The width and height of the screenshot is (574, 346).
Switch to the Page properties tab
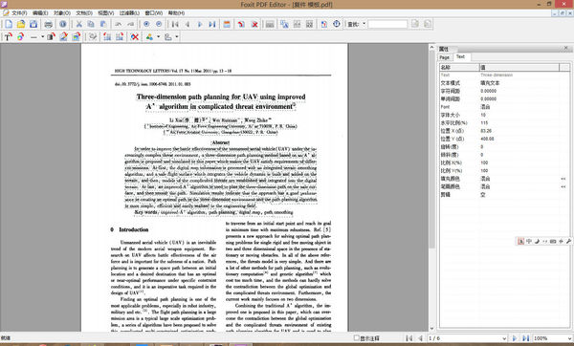click(x=445, y=57)
